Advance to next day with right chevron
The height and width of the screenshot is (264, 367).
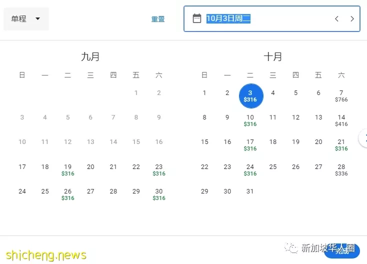click(x=352, y=18)
